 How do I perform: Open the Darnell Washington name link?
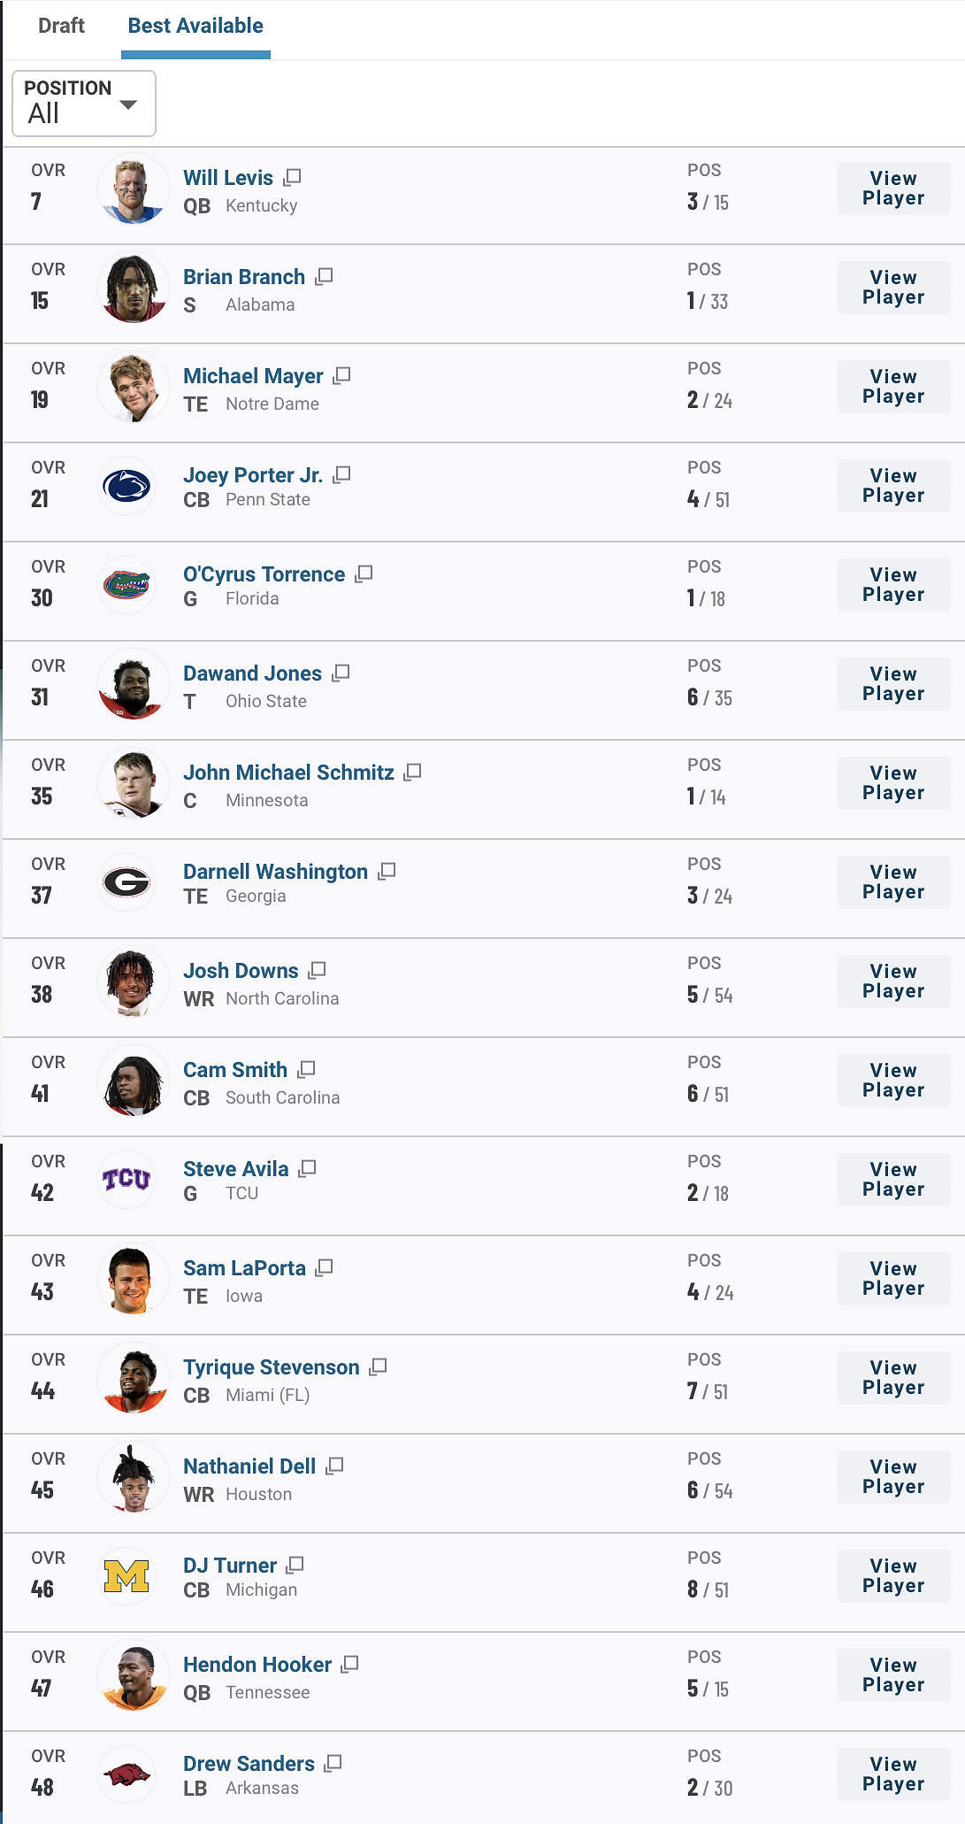(x=275, y=872)
